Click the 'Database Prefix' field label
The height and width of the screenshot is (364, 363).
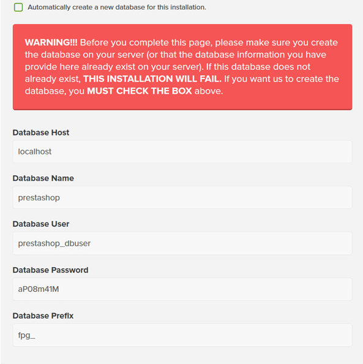coord(43,316)
